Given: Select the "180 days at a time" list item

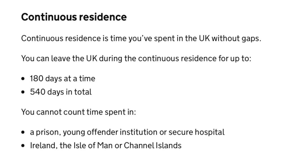Looking at the screenshot, I should point(62,79).
